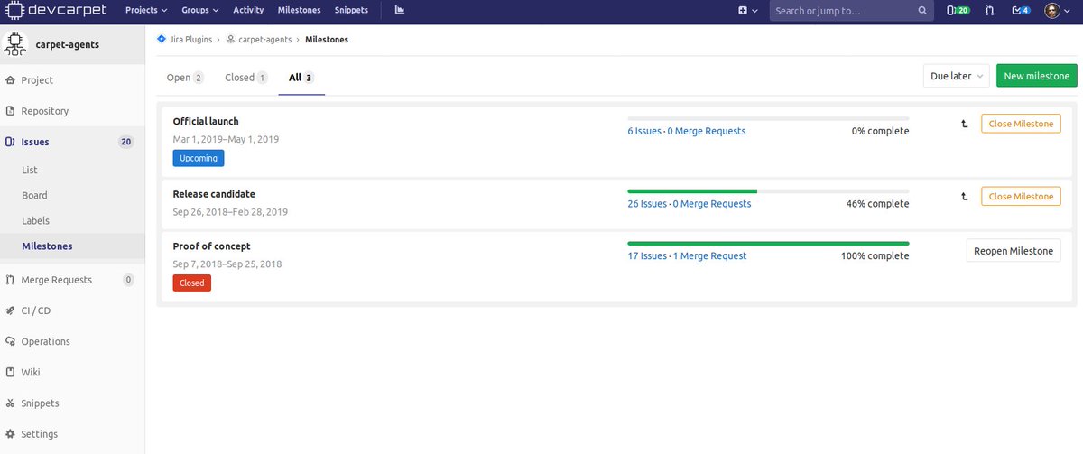The width and height of the screenshot is (1083, 454).
Task: Switch to the Open milestones tab
Action: click(185, 78)
